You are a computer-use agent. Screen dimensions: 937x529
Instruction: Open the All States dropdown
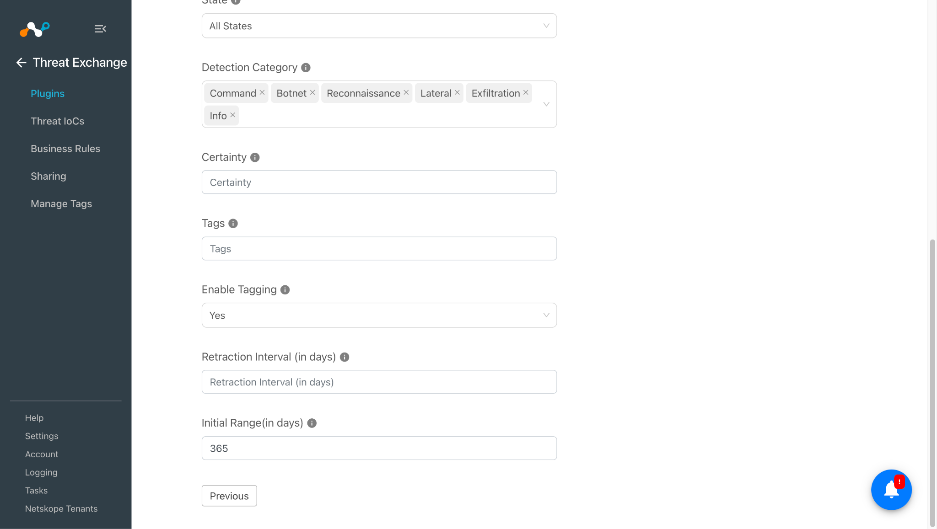coord(379,26)
